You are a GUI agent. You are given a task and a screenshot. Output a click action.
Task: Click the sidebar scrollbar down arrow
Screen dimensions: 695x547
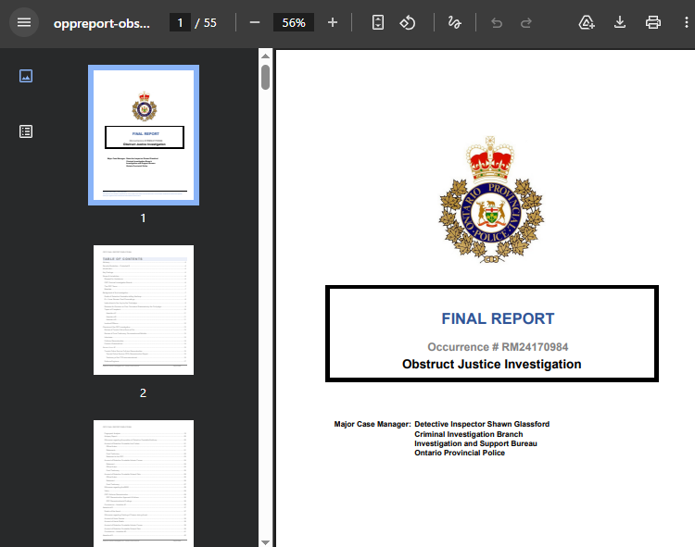tap(266, 541)
